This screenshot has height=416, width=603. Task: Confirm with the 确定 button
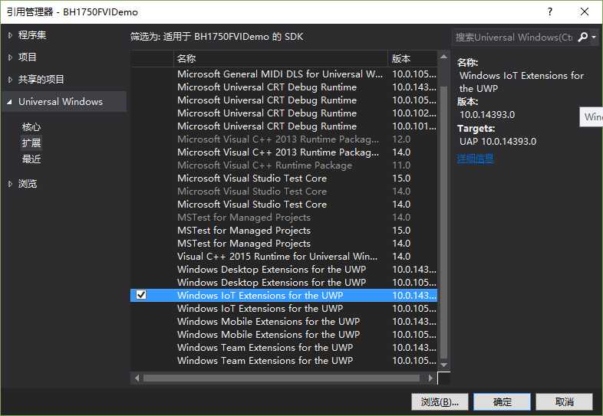[x=502, y=401]
